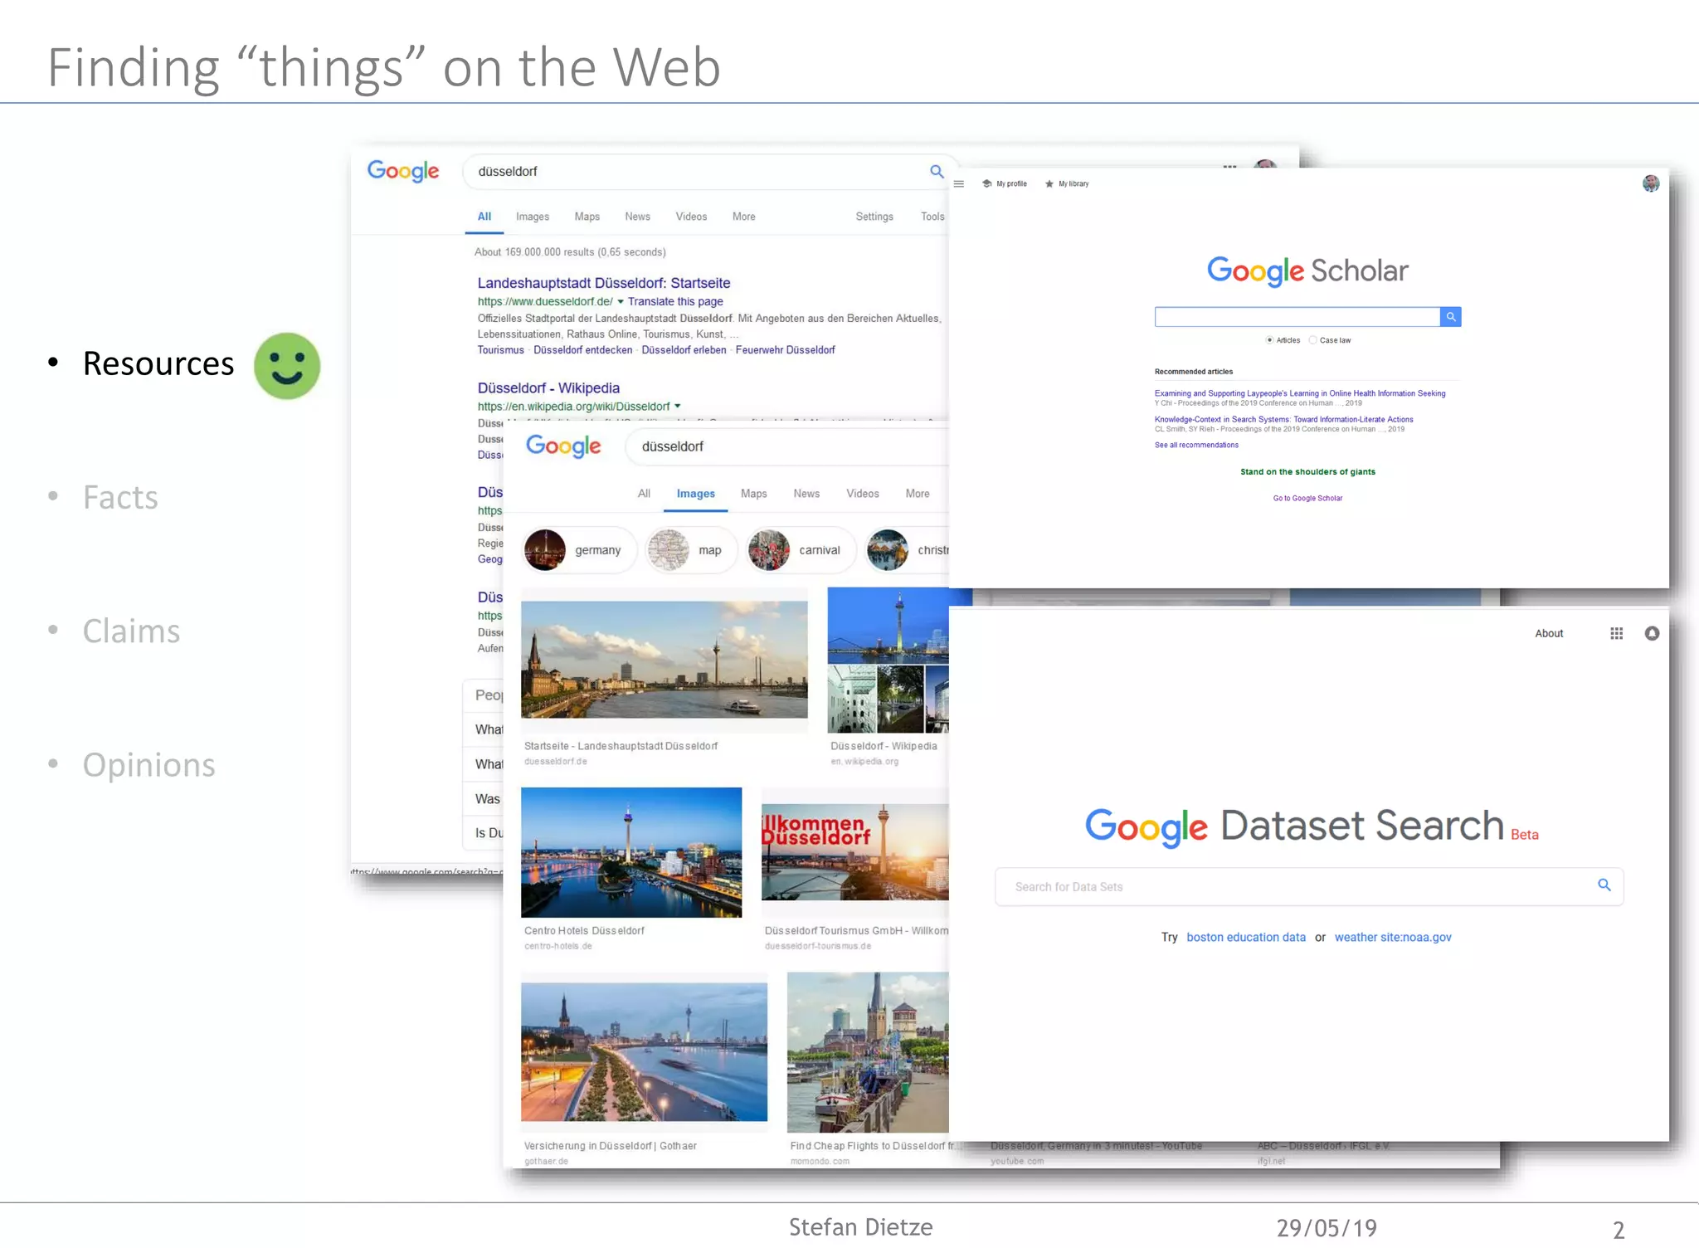1699x1248 pixels.
Task: Click the blue magnifier in düsseldorf search box
Action: 937,172
